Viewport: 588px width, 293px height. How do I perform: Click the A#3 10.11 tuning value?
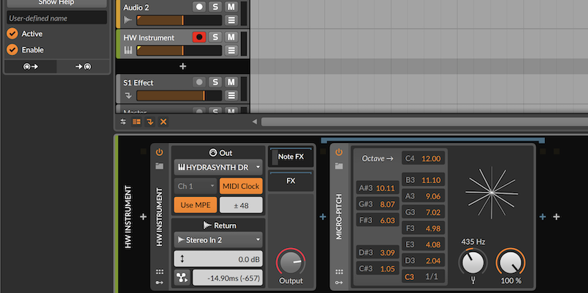click(x=378, y=188)
